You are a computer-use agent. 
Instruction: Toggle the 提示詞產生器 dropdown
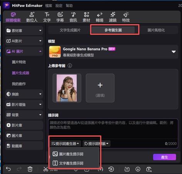[x=65, y=143]
